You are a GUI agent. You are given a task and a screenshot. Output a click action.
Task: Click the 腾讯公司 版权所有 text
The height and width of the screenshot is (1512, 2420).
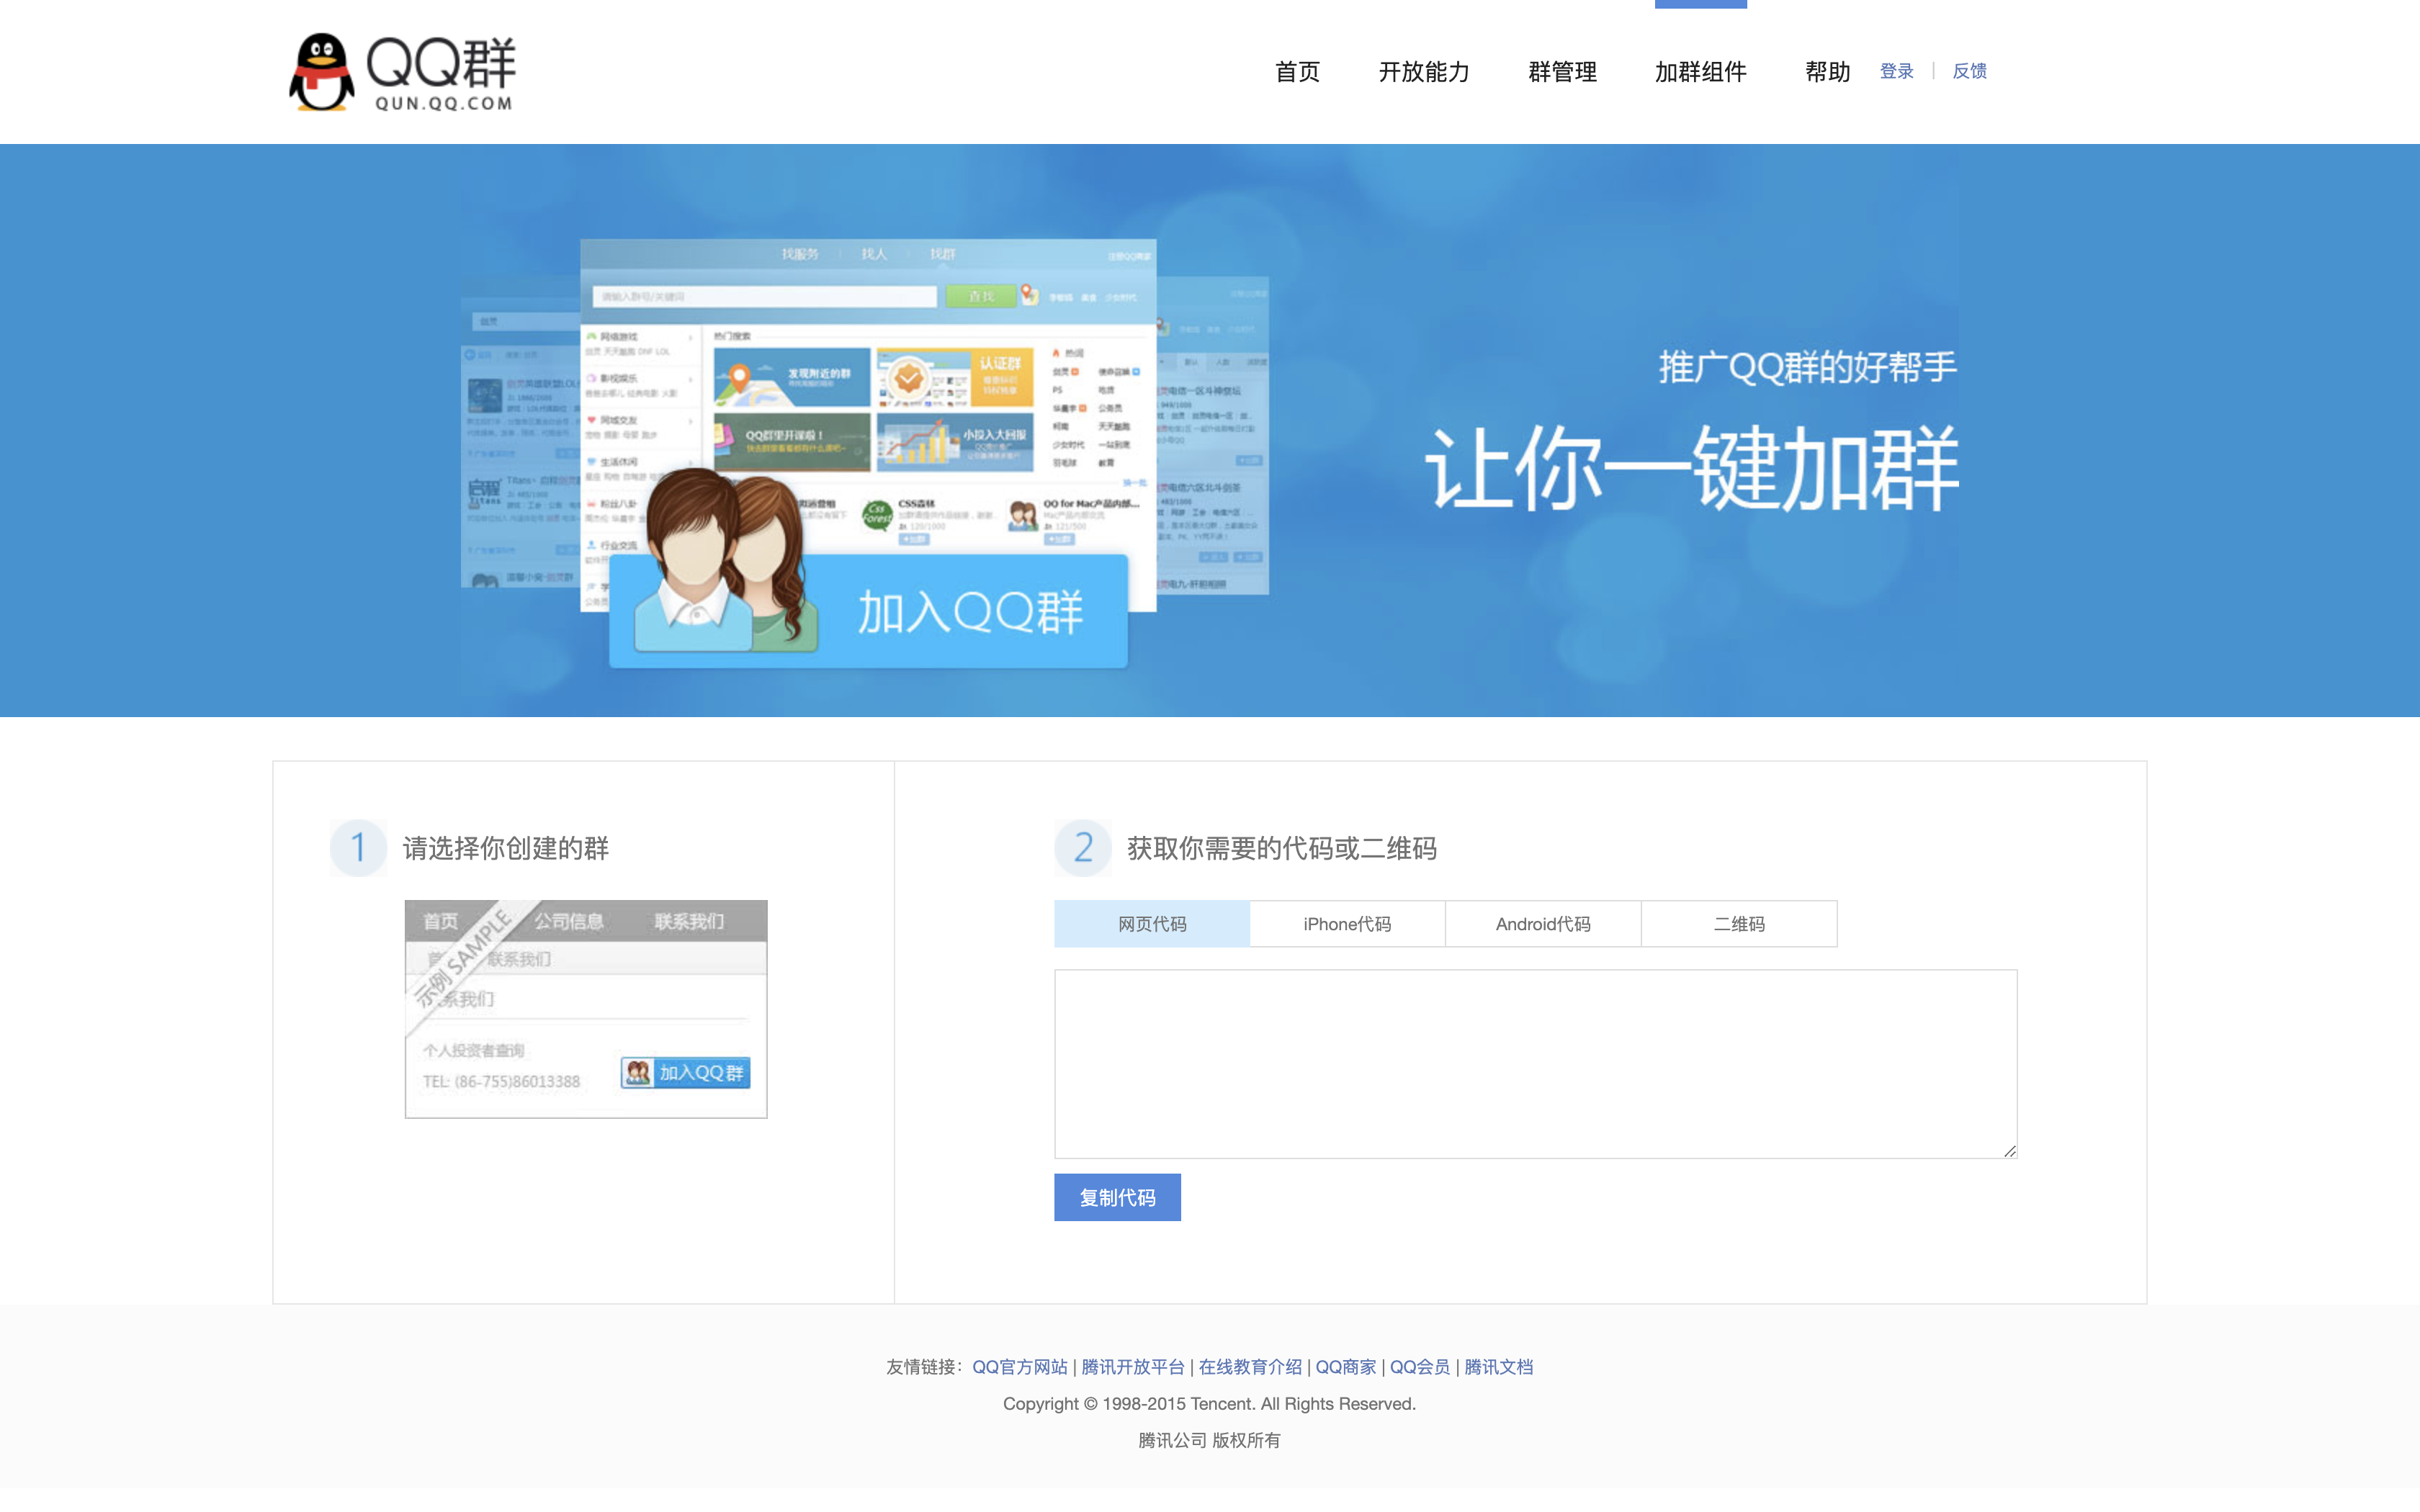pyautogui.click(x=1209, y=1440)
